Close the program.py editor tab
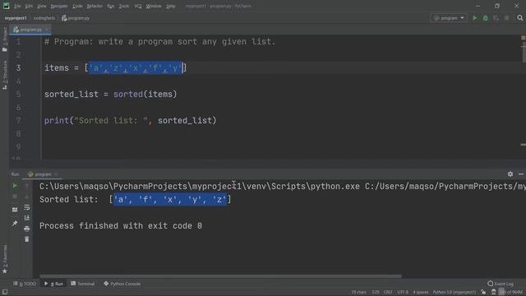 pyautogui.click(x=47, y=30)
